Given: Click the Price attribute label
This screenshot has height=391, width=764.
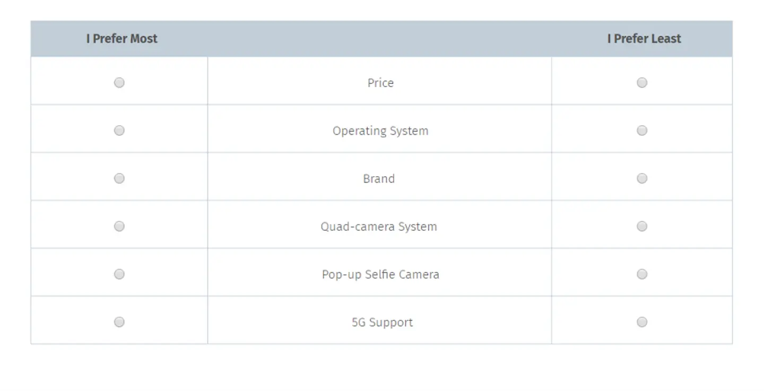Looking at the screenshot, I should (380, 83).
